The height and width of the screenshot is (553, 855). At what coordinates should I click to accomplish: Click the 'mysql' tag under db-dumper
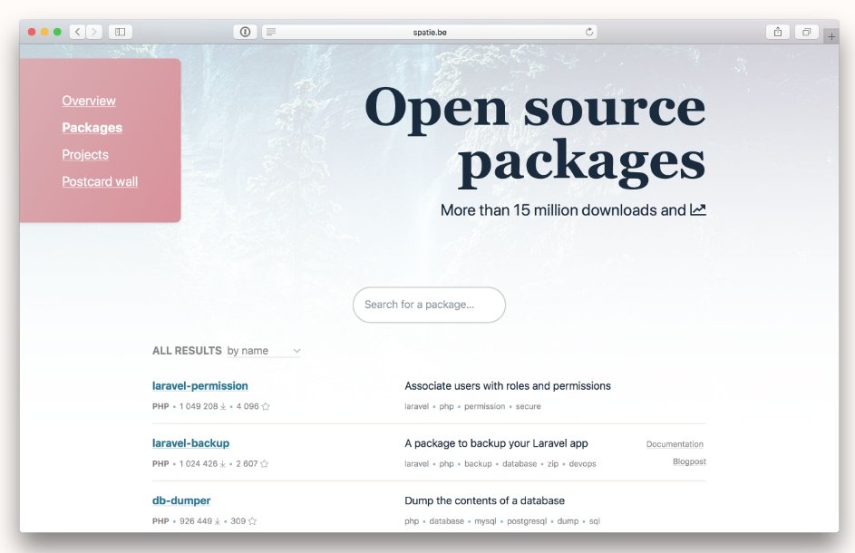485,521
